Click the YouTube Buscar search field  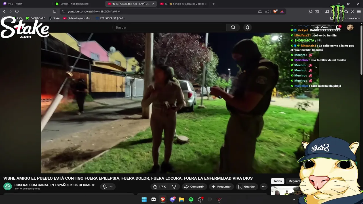tap(169, 27)
